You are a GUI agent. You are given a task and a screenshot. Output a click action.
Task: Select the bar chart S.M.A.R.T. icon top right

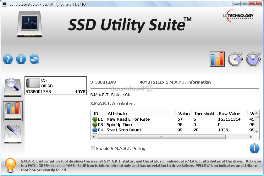pos(217,59)
